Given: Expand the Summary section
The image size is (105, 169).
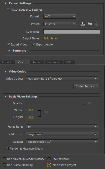Looking at the screenshot, I should click(9, 51).
